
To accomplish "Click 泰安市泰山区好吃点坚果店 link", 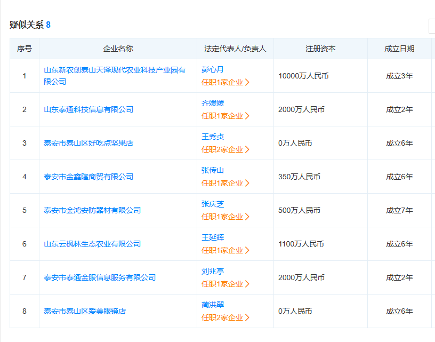I will 88,143.
